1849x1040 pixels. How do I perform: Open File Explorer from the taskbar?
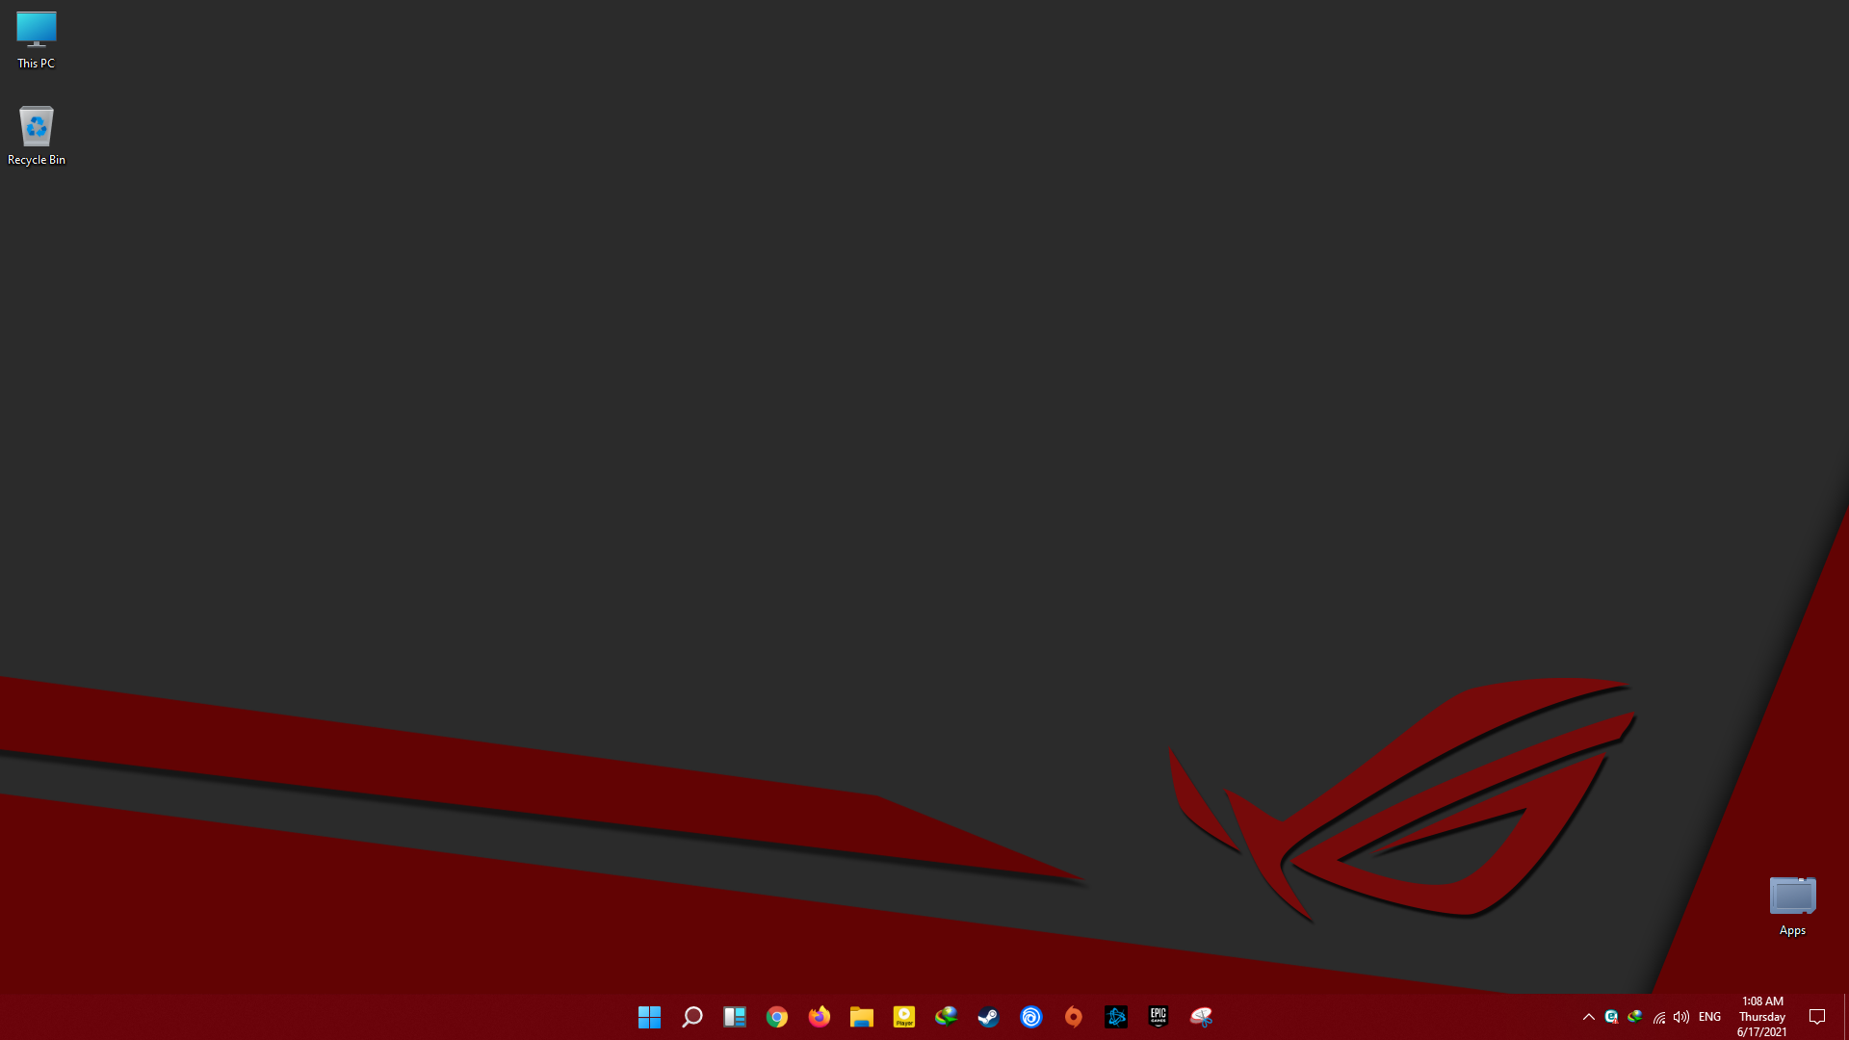(x=862, y=1017)
